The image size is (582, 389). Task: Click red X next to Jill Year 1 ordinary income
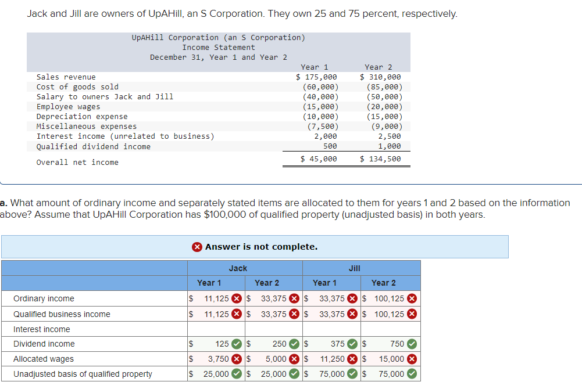[352, 298]
